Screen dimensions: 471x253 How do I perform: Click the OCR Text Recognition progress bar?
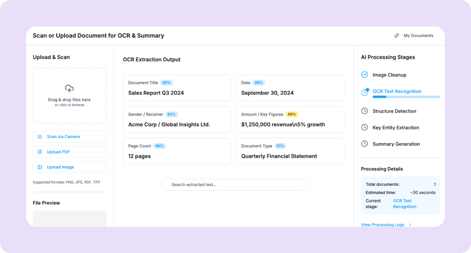(x=406, y=97)
